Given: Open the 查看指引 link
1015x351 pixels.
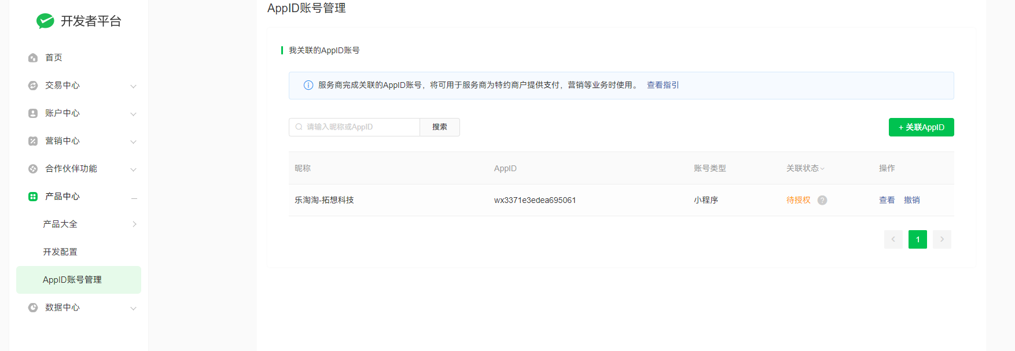Looking at the screenshot, I should pyautogui.click(x=663, y=85).
